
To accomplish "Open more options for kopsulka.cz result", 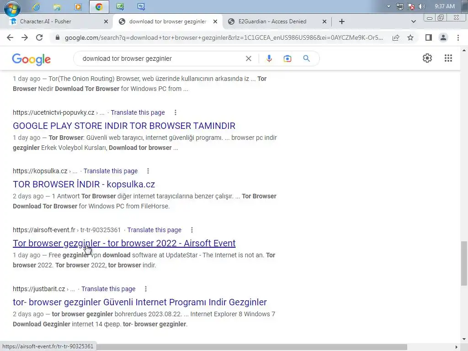I will (148, 171).
